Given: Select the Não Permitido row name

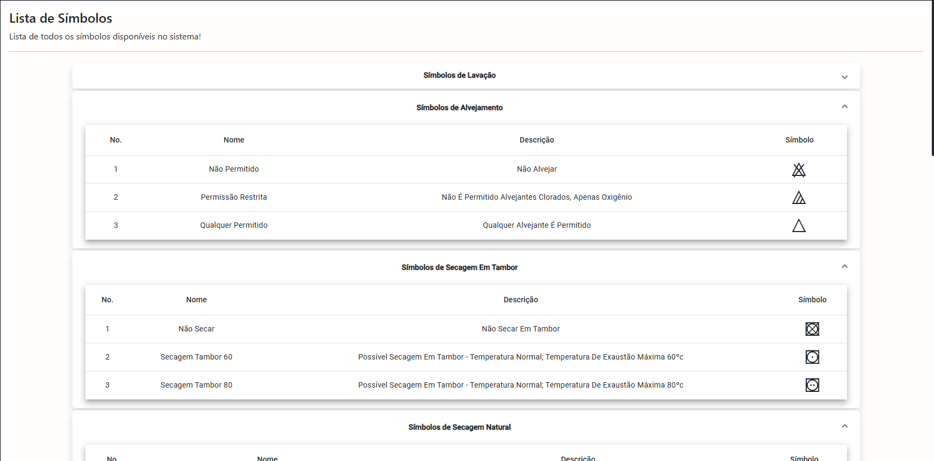Looking at the screenshot, I should [234, 170].
